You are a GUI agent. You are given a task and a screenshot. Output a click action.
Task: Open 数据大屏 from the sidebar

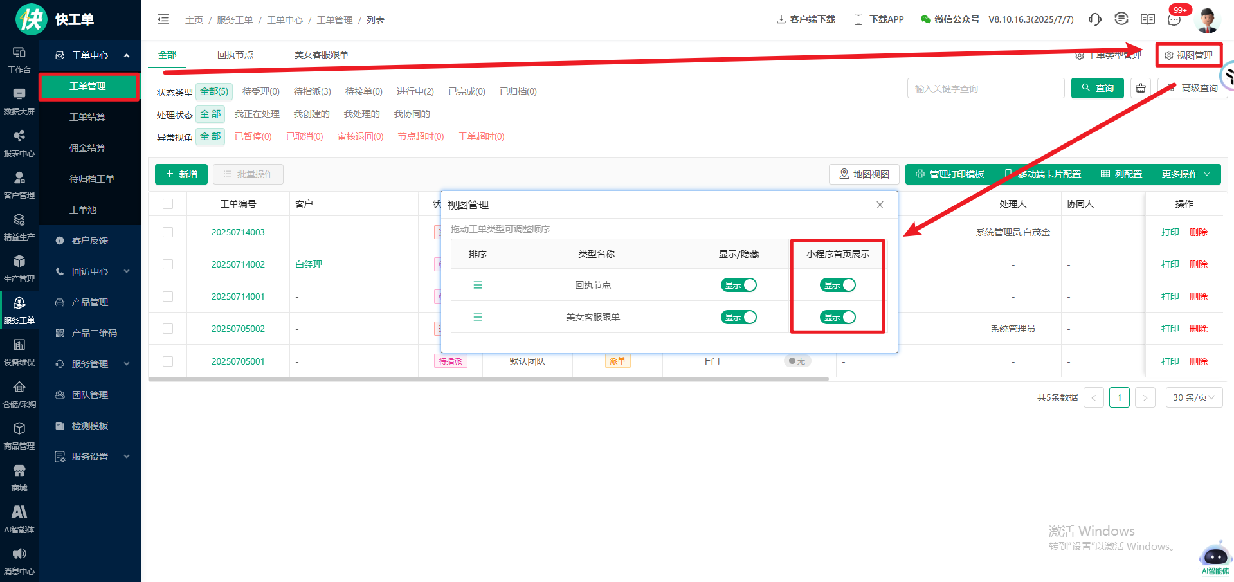point(19,102)
